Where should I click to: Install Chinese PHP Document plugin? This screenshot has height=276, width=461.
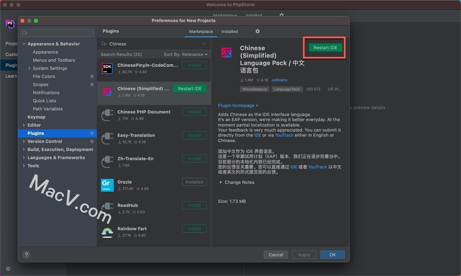pyautogui.click(x=194, y=112)
